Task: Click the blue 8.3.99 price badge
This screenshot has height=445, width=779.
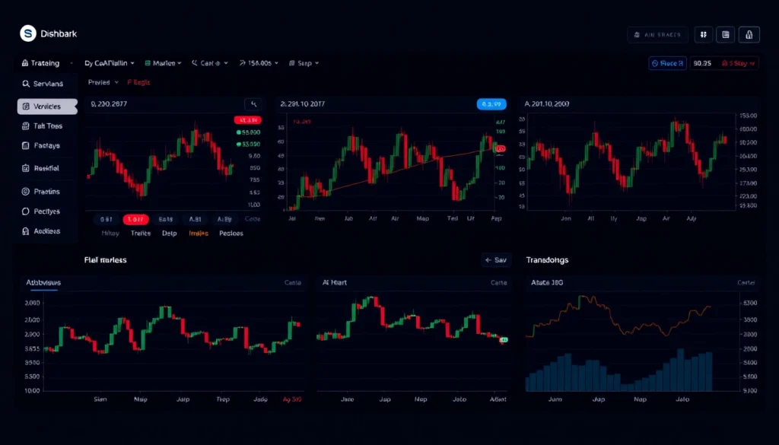Action: point(491,103)
